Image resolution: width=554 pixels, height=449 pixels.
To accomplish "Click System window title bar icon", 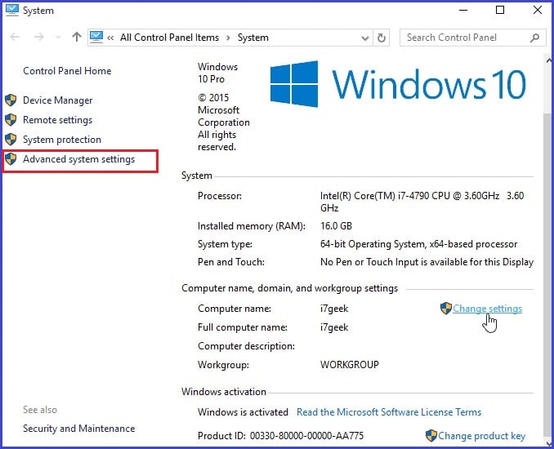I will click(11, 11).
